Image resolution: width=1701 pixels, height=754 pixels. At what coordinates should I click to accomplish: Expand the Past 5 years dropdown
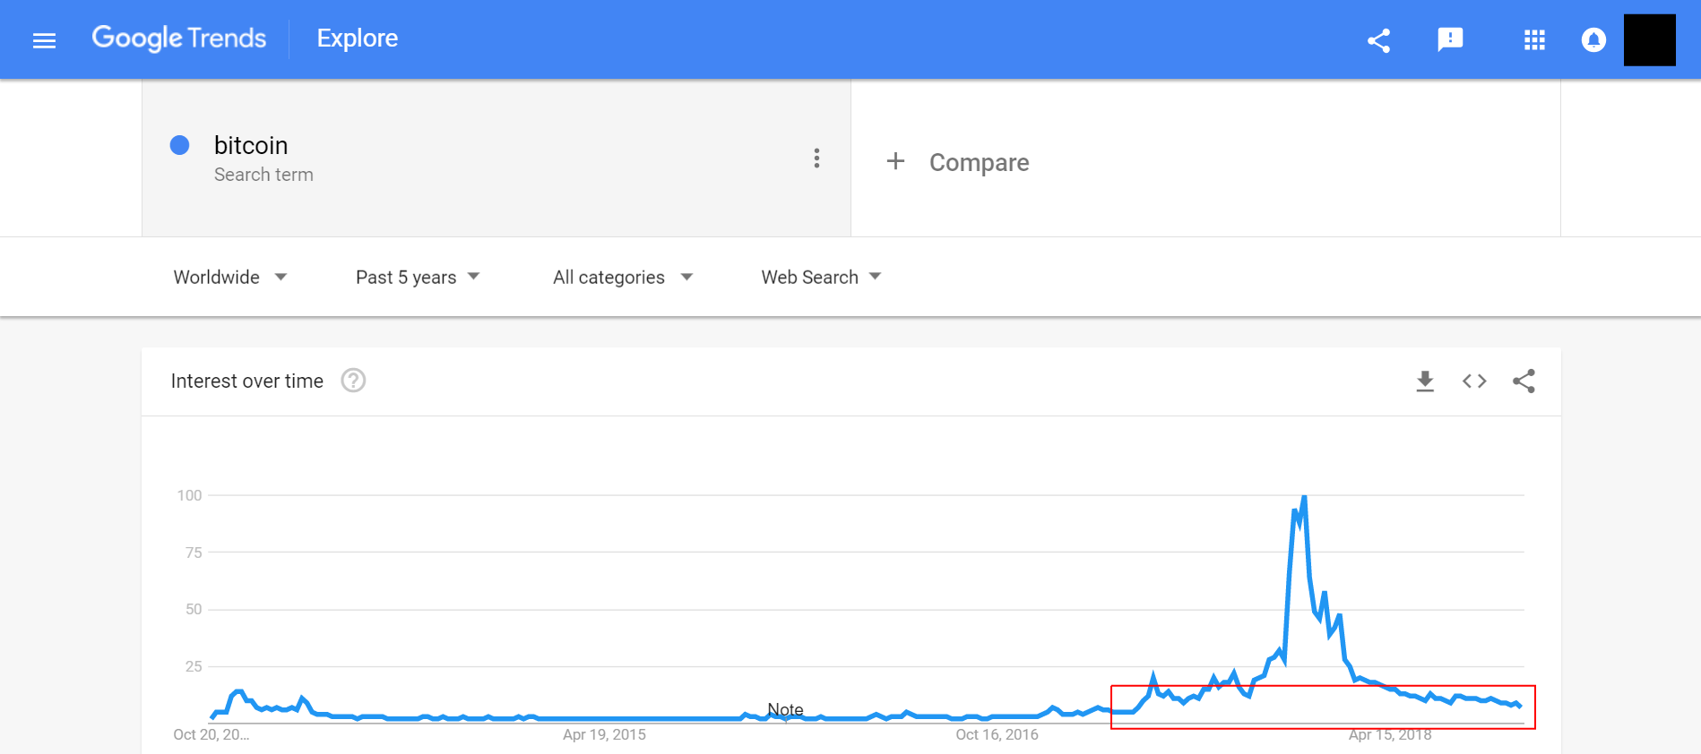click(x=418, y=278)
